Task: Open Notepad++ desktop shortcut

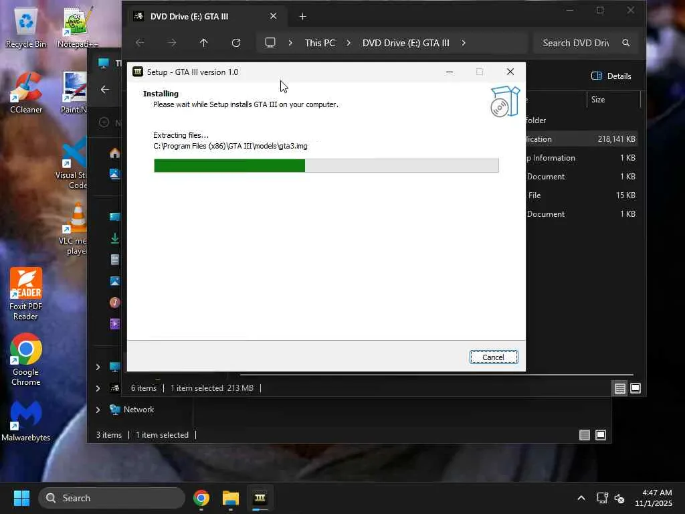Action: pyautogui.click(x=78, y=27)
